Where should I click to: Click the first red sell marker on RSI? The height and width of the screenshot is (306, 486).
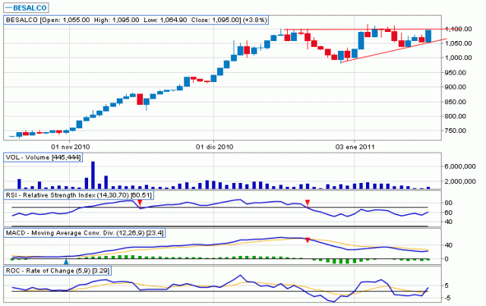[140, 203]
